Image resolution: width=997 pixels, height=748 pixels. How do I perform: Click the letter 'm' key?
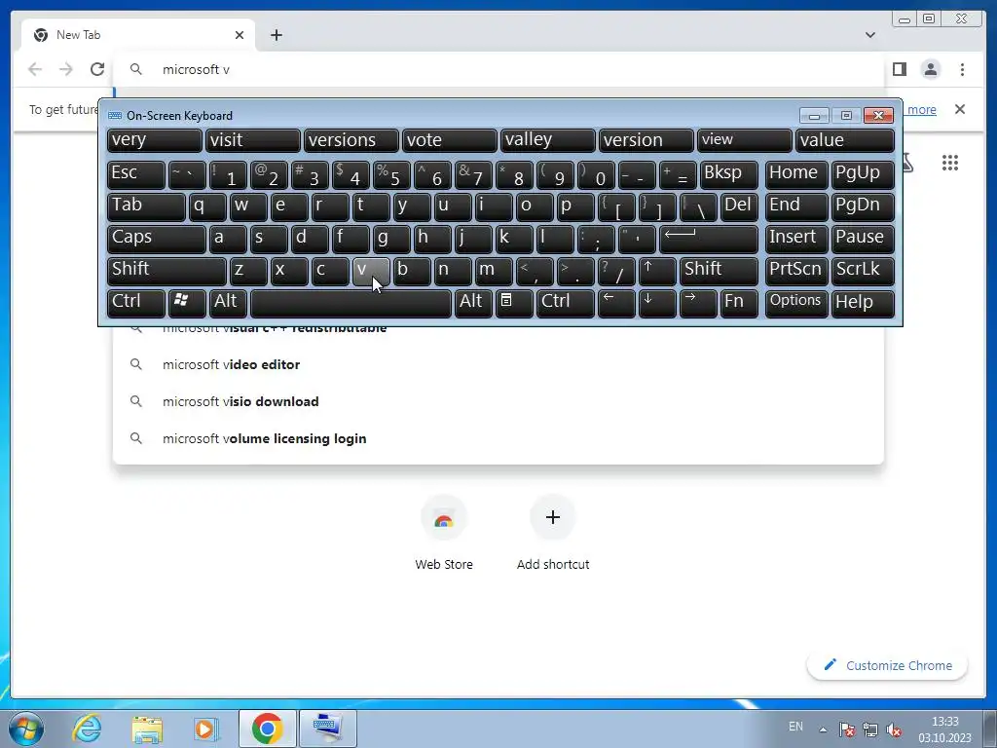494,271
